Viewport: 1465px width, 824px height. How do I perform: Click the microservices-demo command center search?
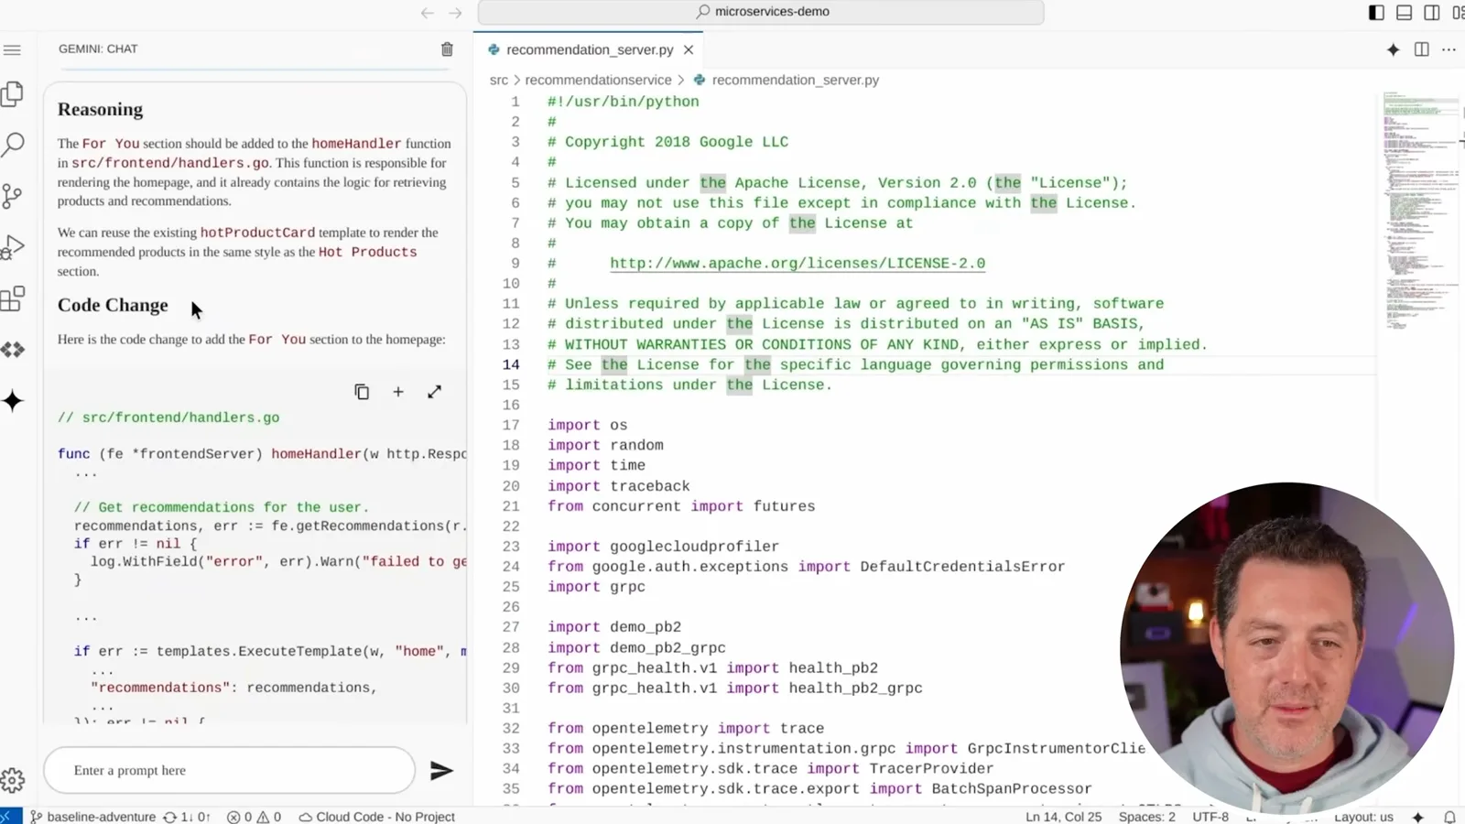click(x=761, y=12)
